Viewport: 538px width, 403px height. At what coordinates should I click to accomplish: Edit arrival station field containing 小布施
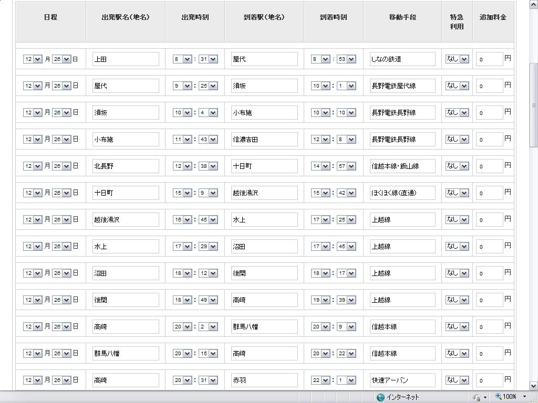[x=264, y=112]
